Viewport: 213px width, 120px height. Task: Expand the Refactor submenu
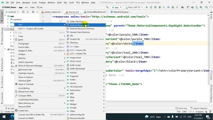pos(40,58)
